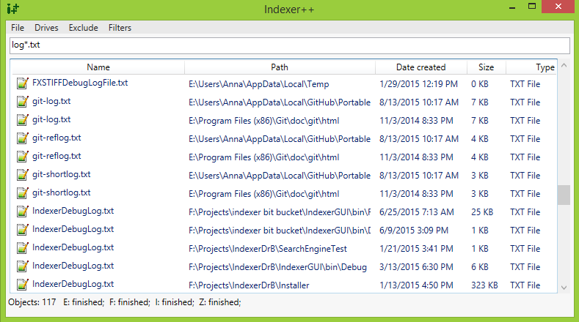Click TXT File type in the FXSTIFFDebugLogFile.txt row
This screenshot has width=579, height=322.
(x=525, y=84)
